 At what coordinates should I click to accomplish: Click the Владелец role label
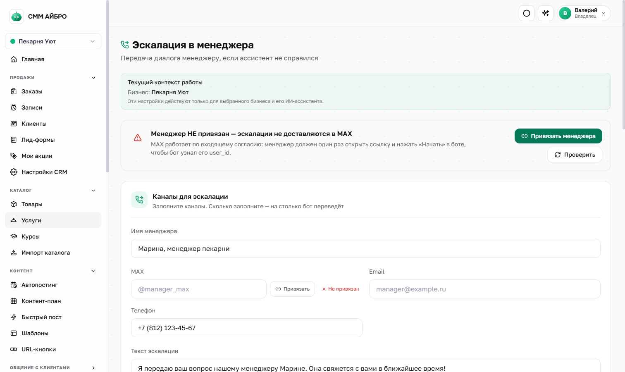(x=585, y=17)
